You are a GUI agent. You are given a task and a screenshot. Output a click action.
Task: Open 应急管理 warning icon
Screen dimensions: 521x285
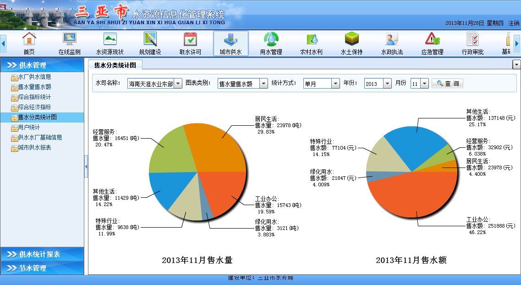432,40
